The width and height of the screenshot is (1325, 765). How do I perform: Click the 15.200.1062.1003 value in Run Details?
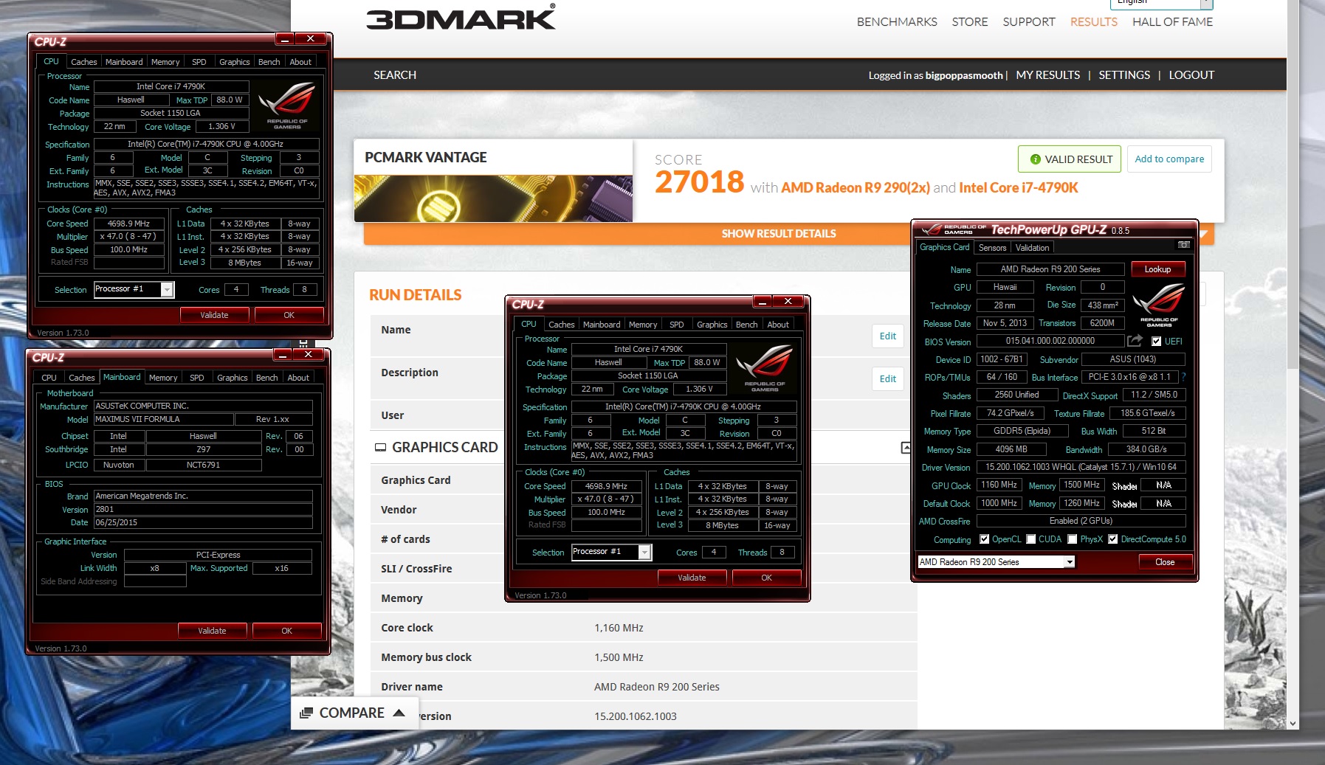point(636,716)
